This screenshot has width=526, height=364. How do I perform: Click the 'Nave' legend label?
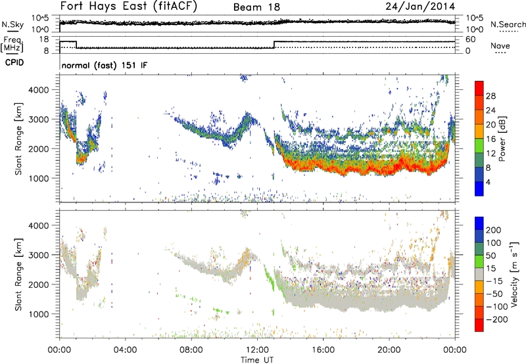click(x=500, y=45)
